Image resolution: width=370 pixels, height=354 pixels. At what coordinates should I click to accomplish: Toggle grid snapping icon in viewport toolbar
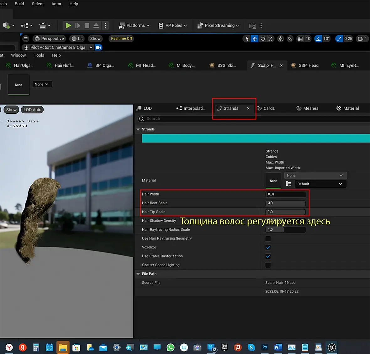(x=300, y=39)
